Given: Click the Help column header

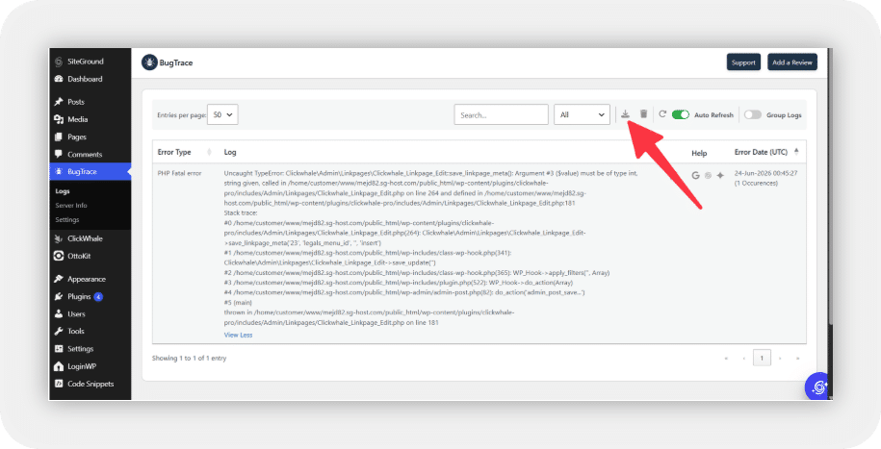Looking at the screenshot, I should click(x=699, y=153).
